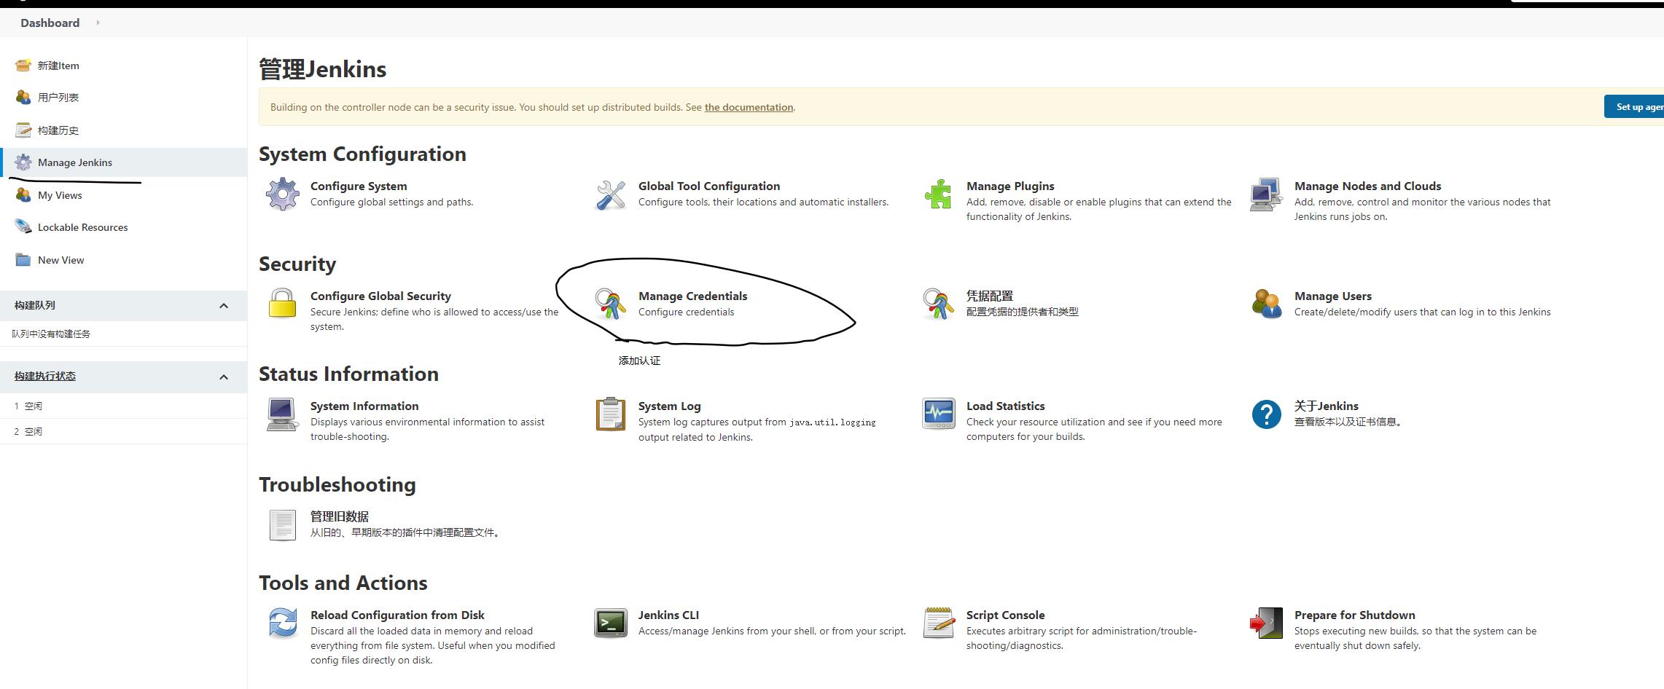
Task: Click the Reload Configuration from Disk icon
Action: click(283, 623)
